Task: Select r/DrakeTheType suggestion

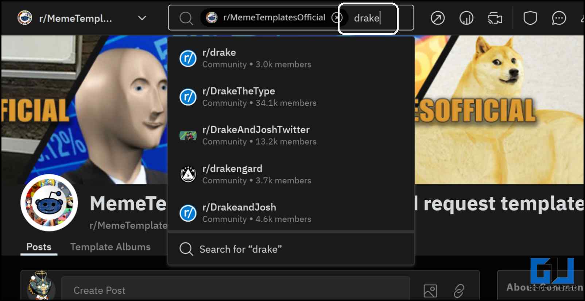Action: click(291, 97)
